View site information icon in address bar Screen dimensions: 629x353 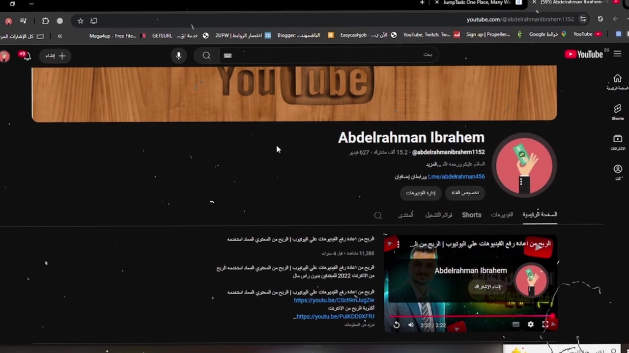click(583, 19)
